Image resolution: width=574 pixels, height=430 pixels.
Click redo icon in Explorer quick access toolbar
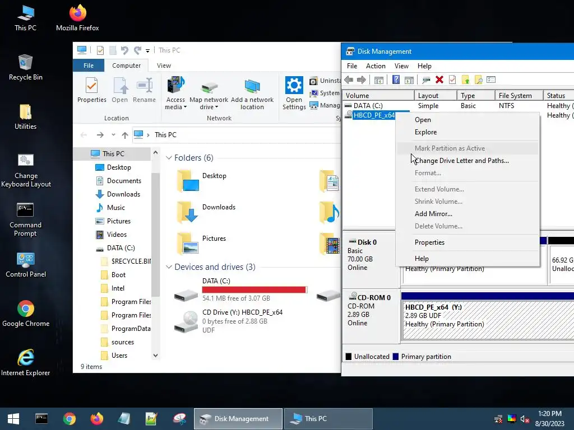[137, 50]
